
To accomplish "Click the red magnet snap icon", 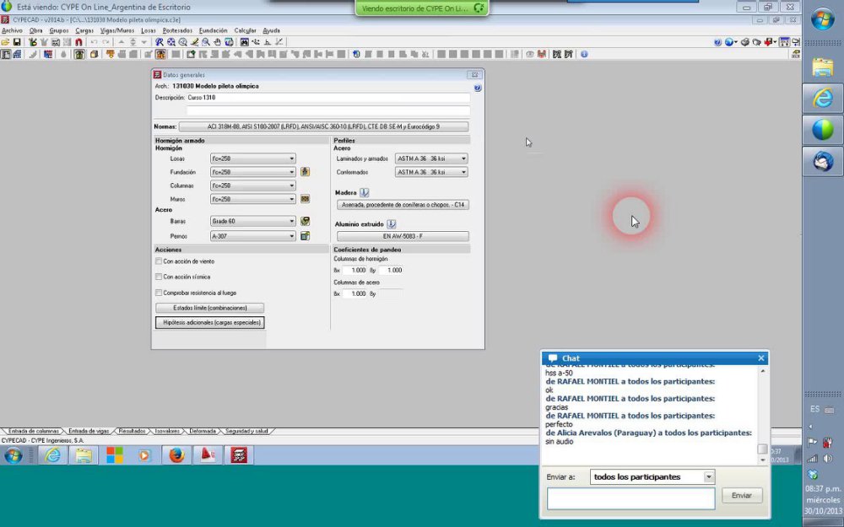I will click(78, 42).
